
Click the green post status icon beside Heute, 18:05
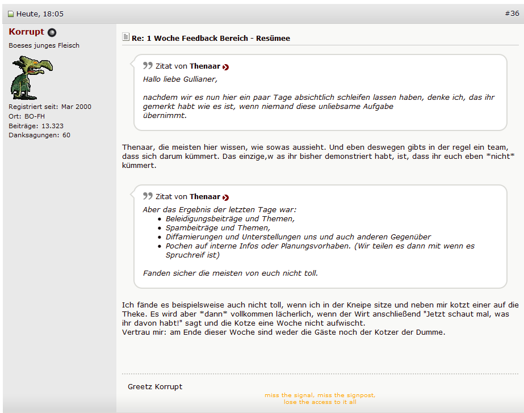[11, 14]
